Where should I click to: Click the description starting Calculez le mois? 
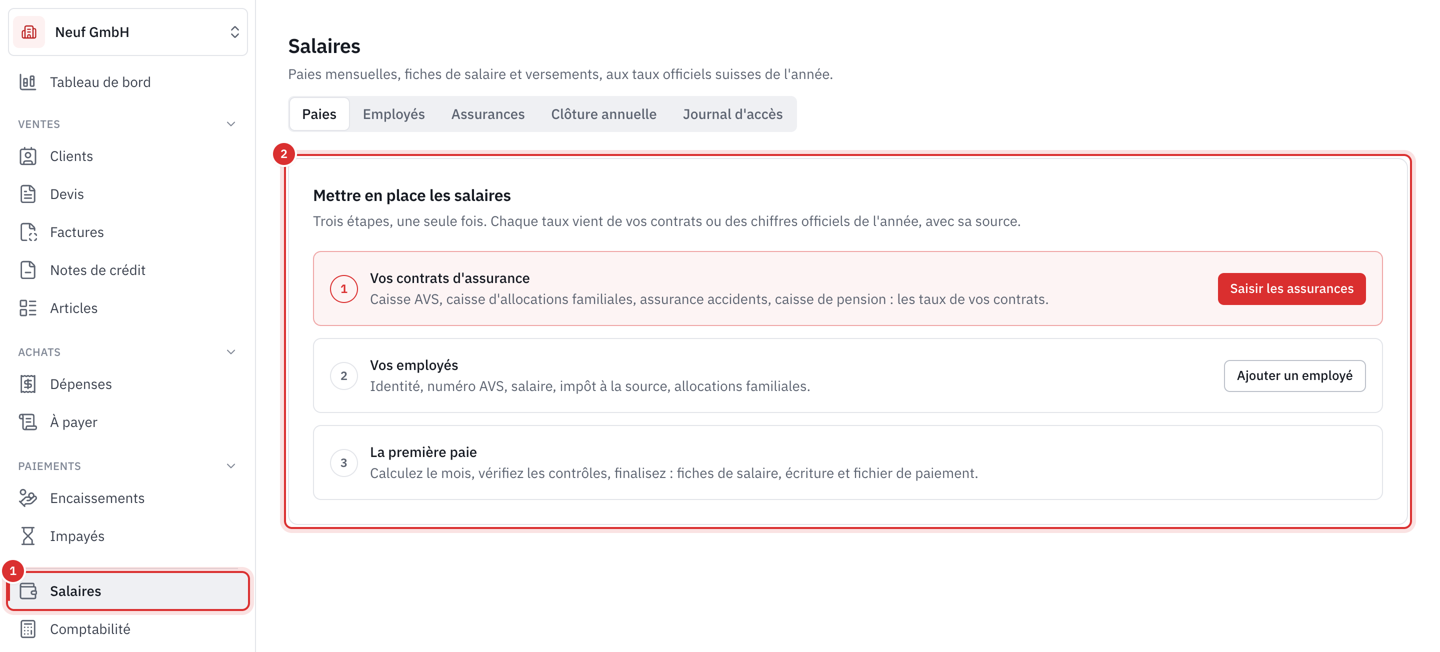pyautogui.click(x=673, y=473)
